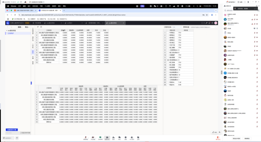Click the unmute microphone icon in meeting toolbar
Image resolution: width=261 pixels, height=142 pixels.
pyautogui.click(x=86, y=137)
